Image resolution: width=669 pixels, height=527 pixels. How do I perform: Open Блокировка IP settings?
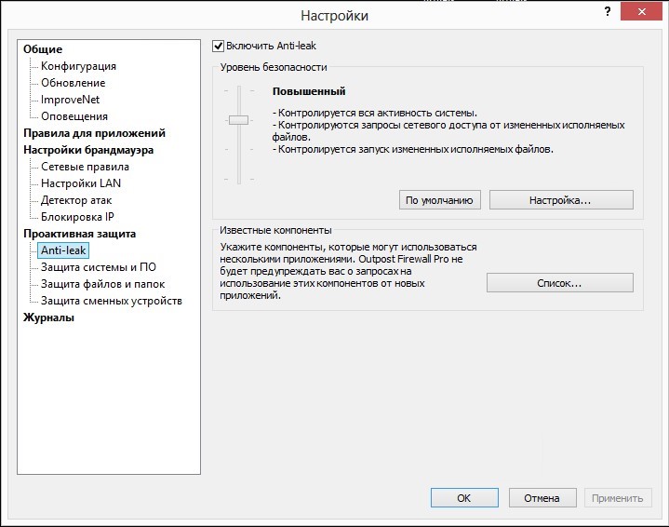(77, 217)
